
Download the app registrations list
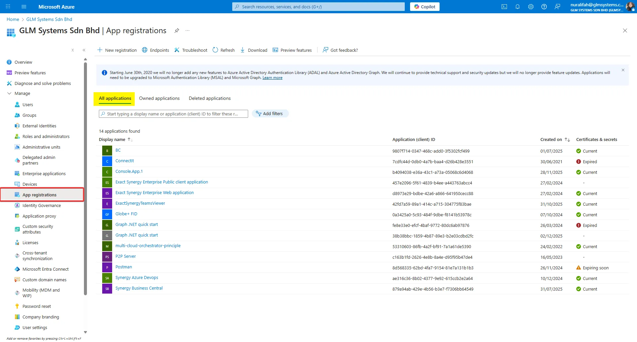(254, 50)
